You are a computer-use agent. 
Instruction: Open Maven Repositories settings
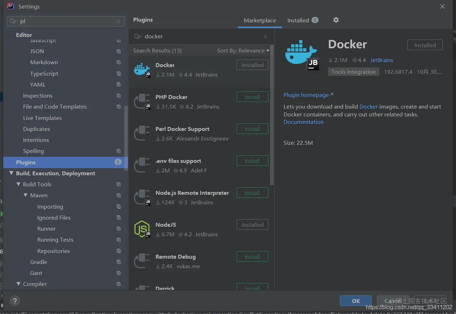(54, 251)
